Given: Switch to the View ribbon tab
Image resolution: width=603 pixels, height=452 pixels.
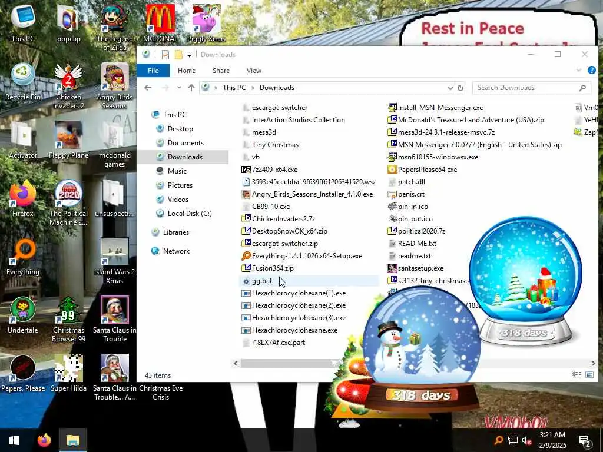Looking at the screenshot, I should coord(254,71).
